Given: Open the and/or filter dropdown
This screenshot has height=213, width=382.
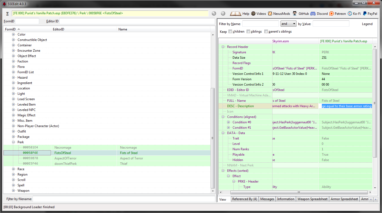Looking at the screenshot, I should (x=288, y=24).
